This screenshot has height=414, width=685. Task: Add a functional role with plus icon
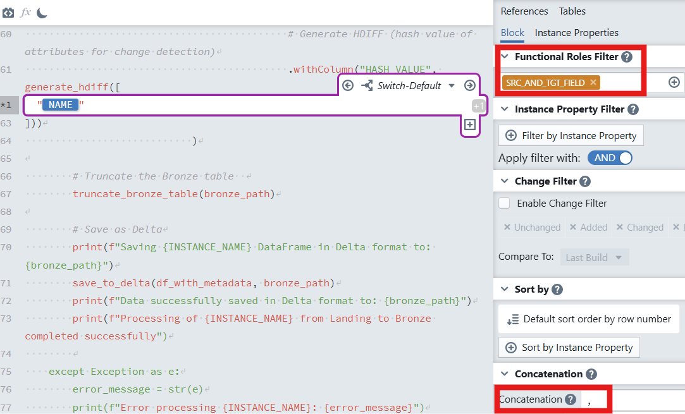pyautogui.click(x=674, y=82)
